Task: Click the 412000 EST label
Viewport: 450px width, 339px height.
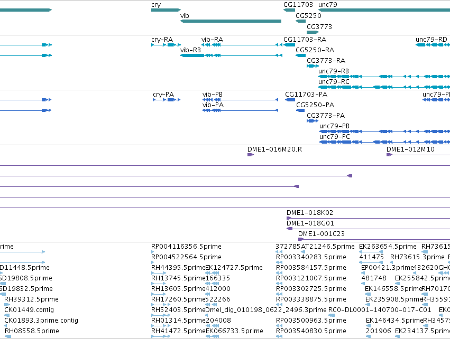Action: 218,289
